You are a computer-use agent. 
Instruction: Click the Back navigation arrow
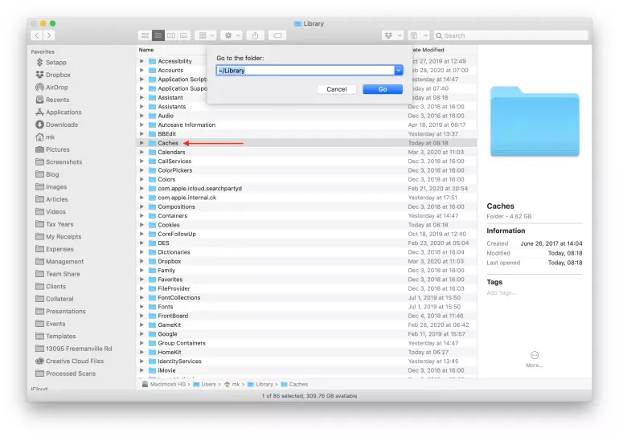point(37,35)
